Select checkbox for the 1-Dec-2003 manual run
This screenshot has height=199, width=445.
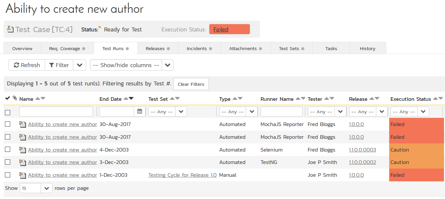8,175
